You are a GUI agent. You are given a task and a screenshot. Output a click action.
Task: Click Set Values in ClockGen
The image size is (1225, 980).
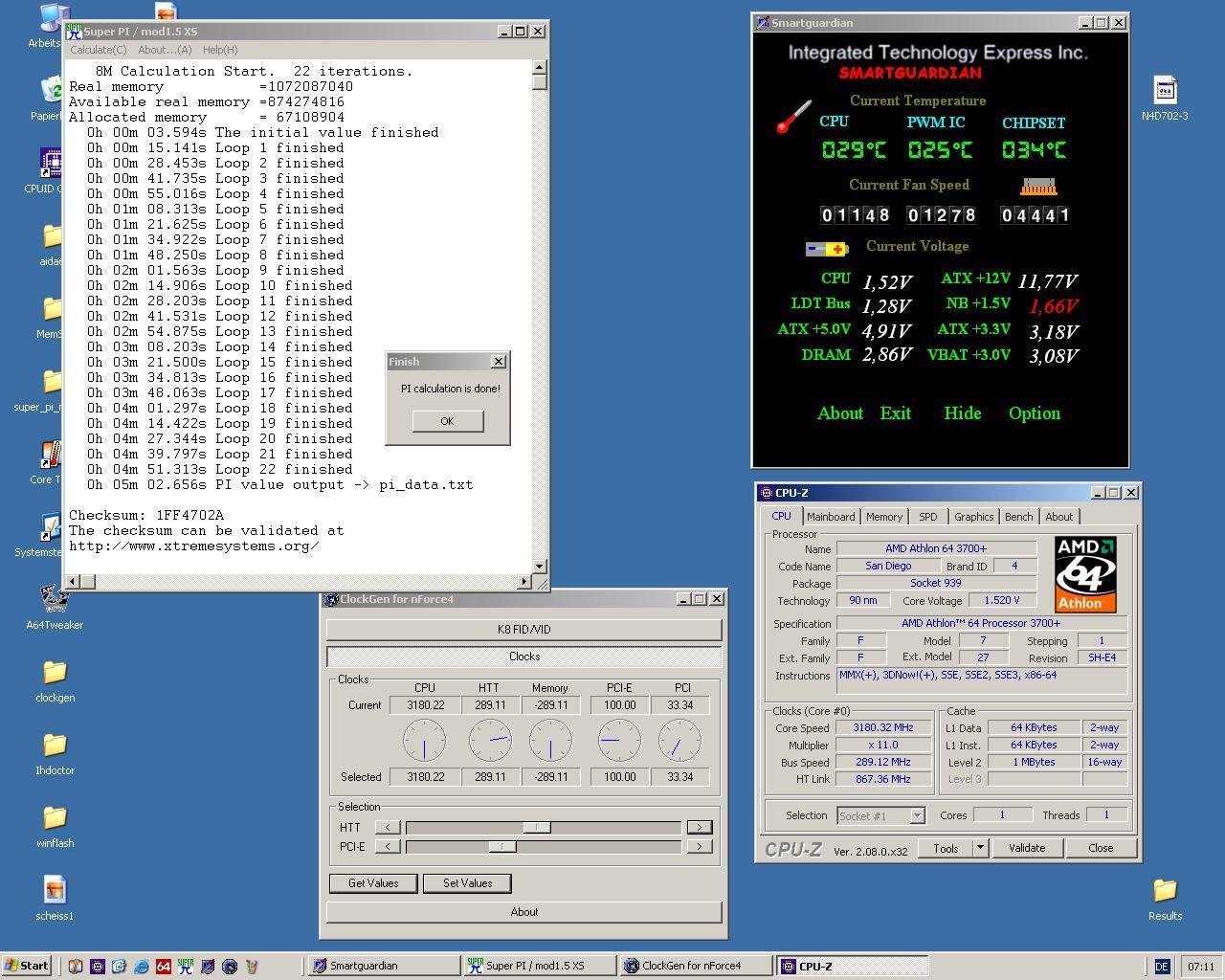point(467,883)
